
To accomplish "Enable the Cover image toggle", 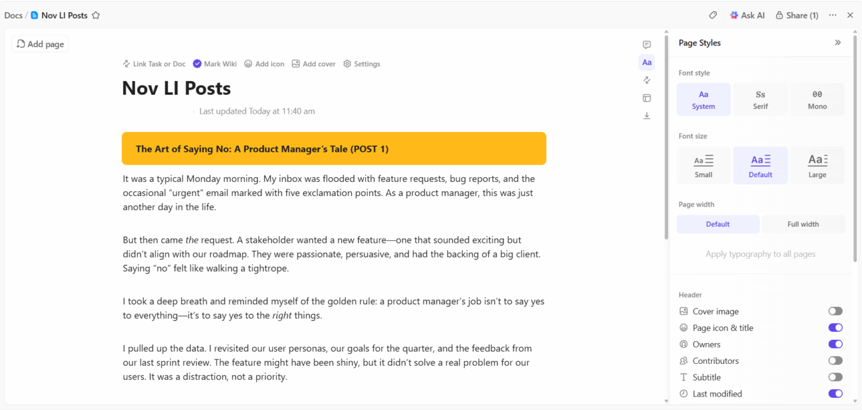I will [836, 311].
